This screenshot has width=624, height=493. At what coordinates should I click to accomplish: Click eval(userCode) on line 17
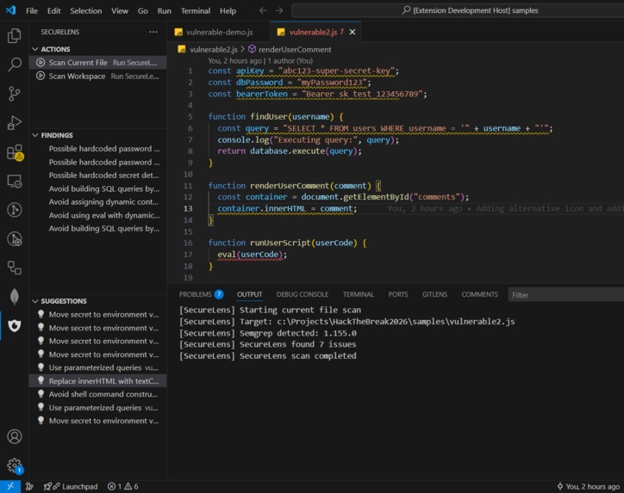point(252,255)
